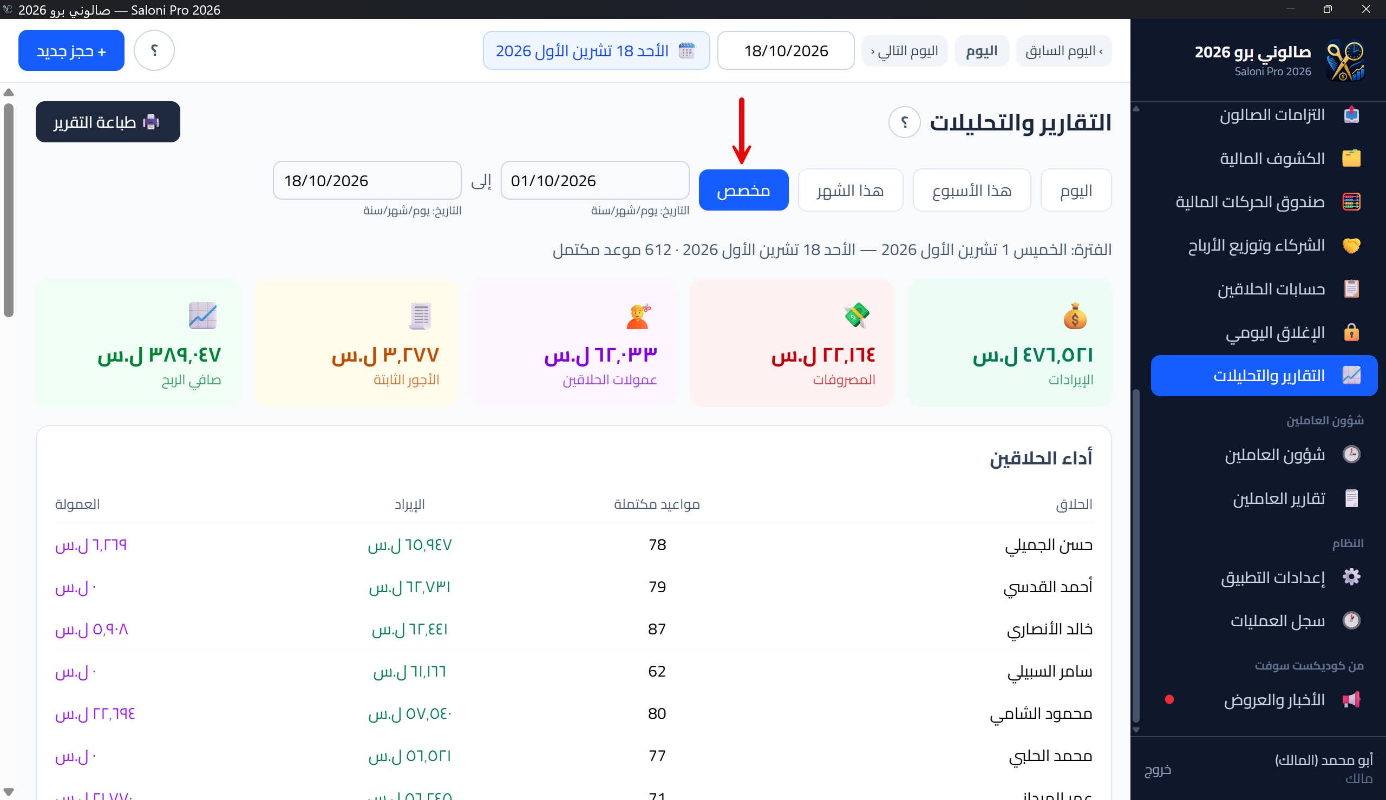The image size is (1386, 800).
Task: Select the هذا الشهر period tab
Action: (850, 190)
